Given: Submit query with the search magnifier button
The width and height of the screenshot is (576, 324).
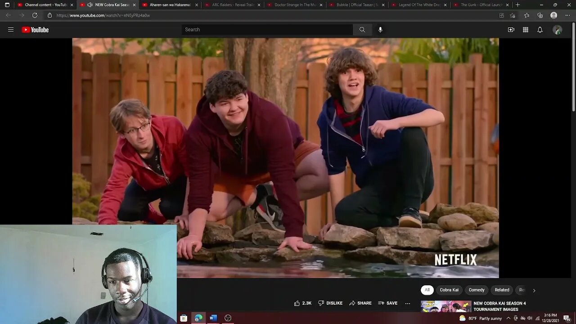Looking at the screenshot, I should [x=362, y=30].
